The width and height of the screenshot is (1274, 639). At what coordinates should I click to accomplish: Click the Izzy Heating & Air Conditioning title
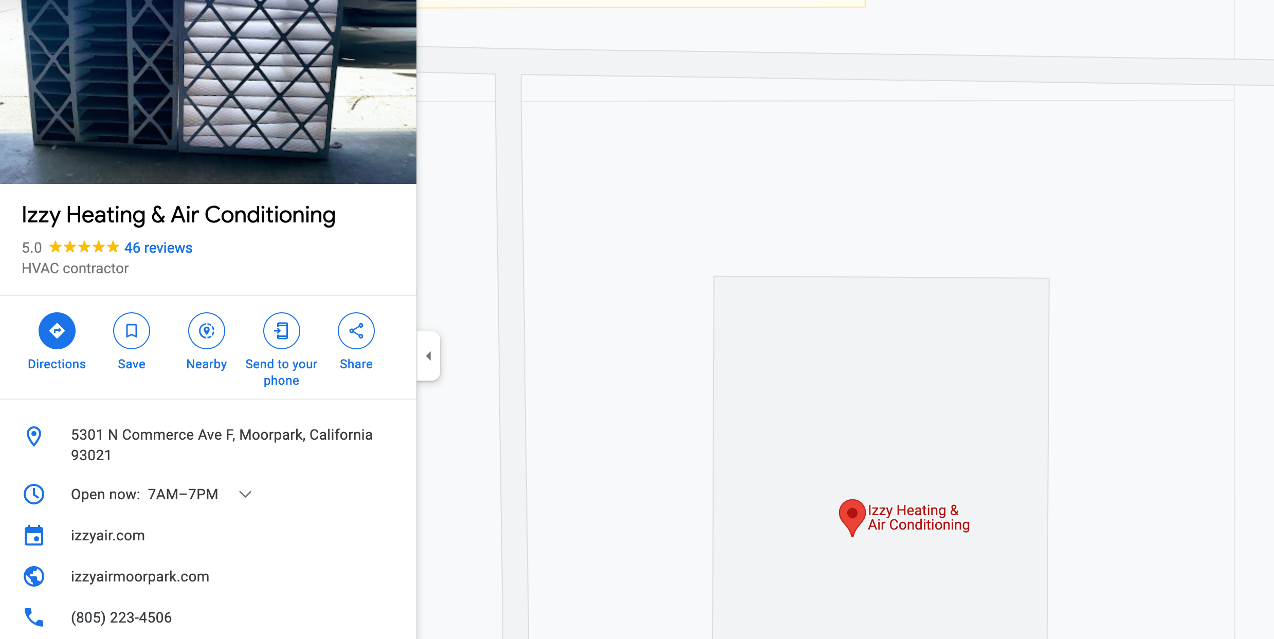pyautogui.click(x=178, y=215)
